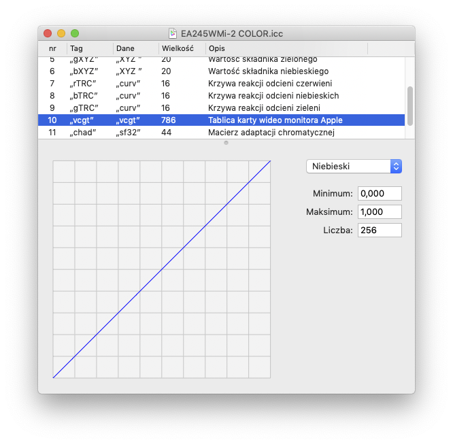The height and width of the screenshot is (444, 453).
Task: Click the Wielkość column header
Action: point(181,48)
